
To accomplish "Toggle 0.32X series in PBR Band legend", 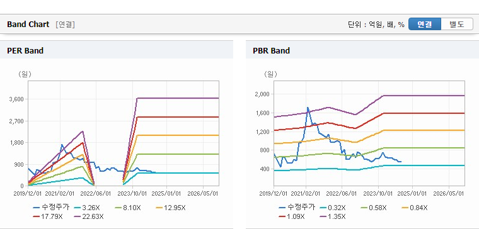I will [333, 208].
